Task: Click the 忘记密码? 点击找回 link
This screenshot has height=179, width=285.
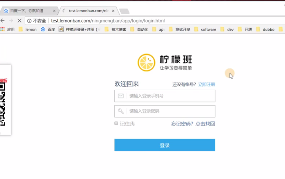Action: (193, 124)
